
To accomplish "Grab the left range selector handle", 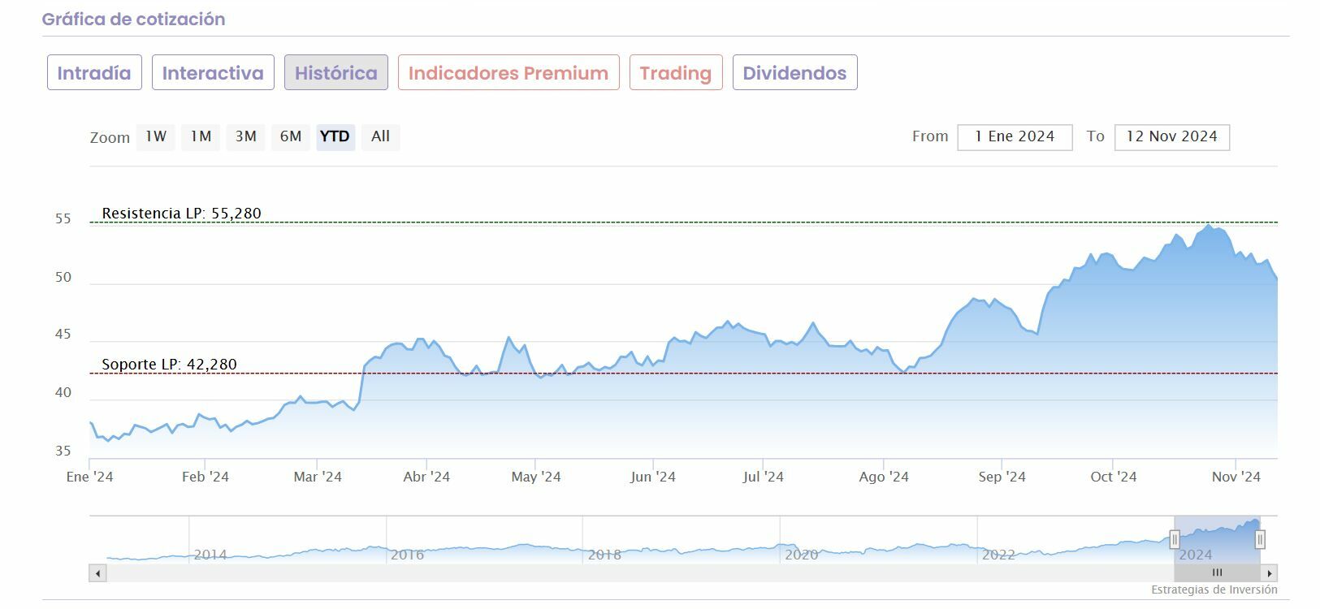I will (x=1175, y=539).
